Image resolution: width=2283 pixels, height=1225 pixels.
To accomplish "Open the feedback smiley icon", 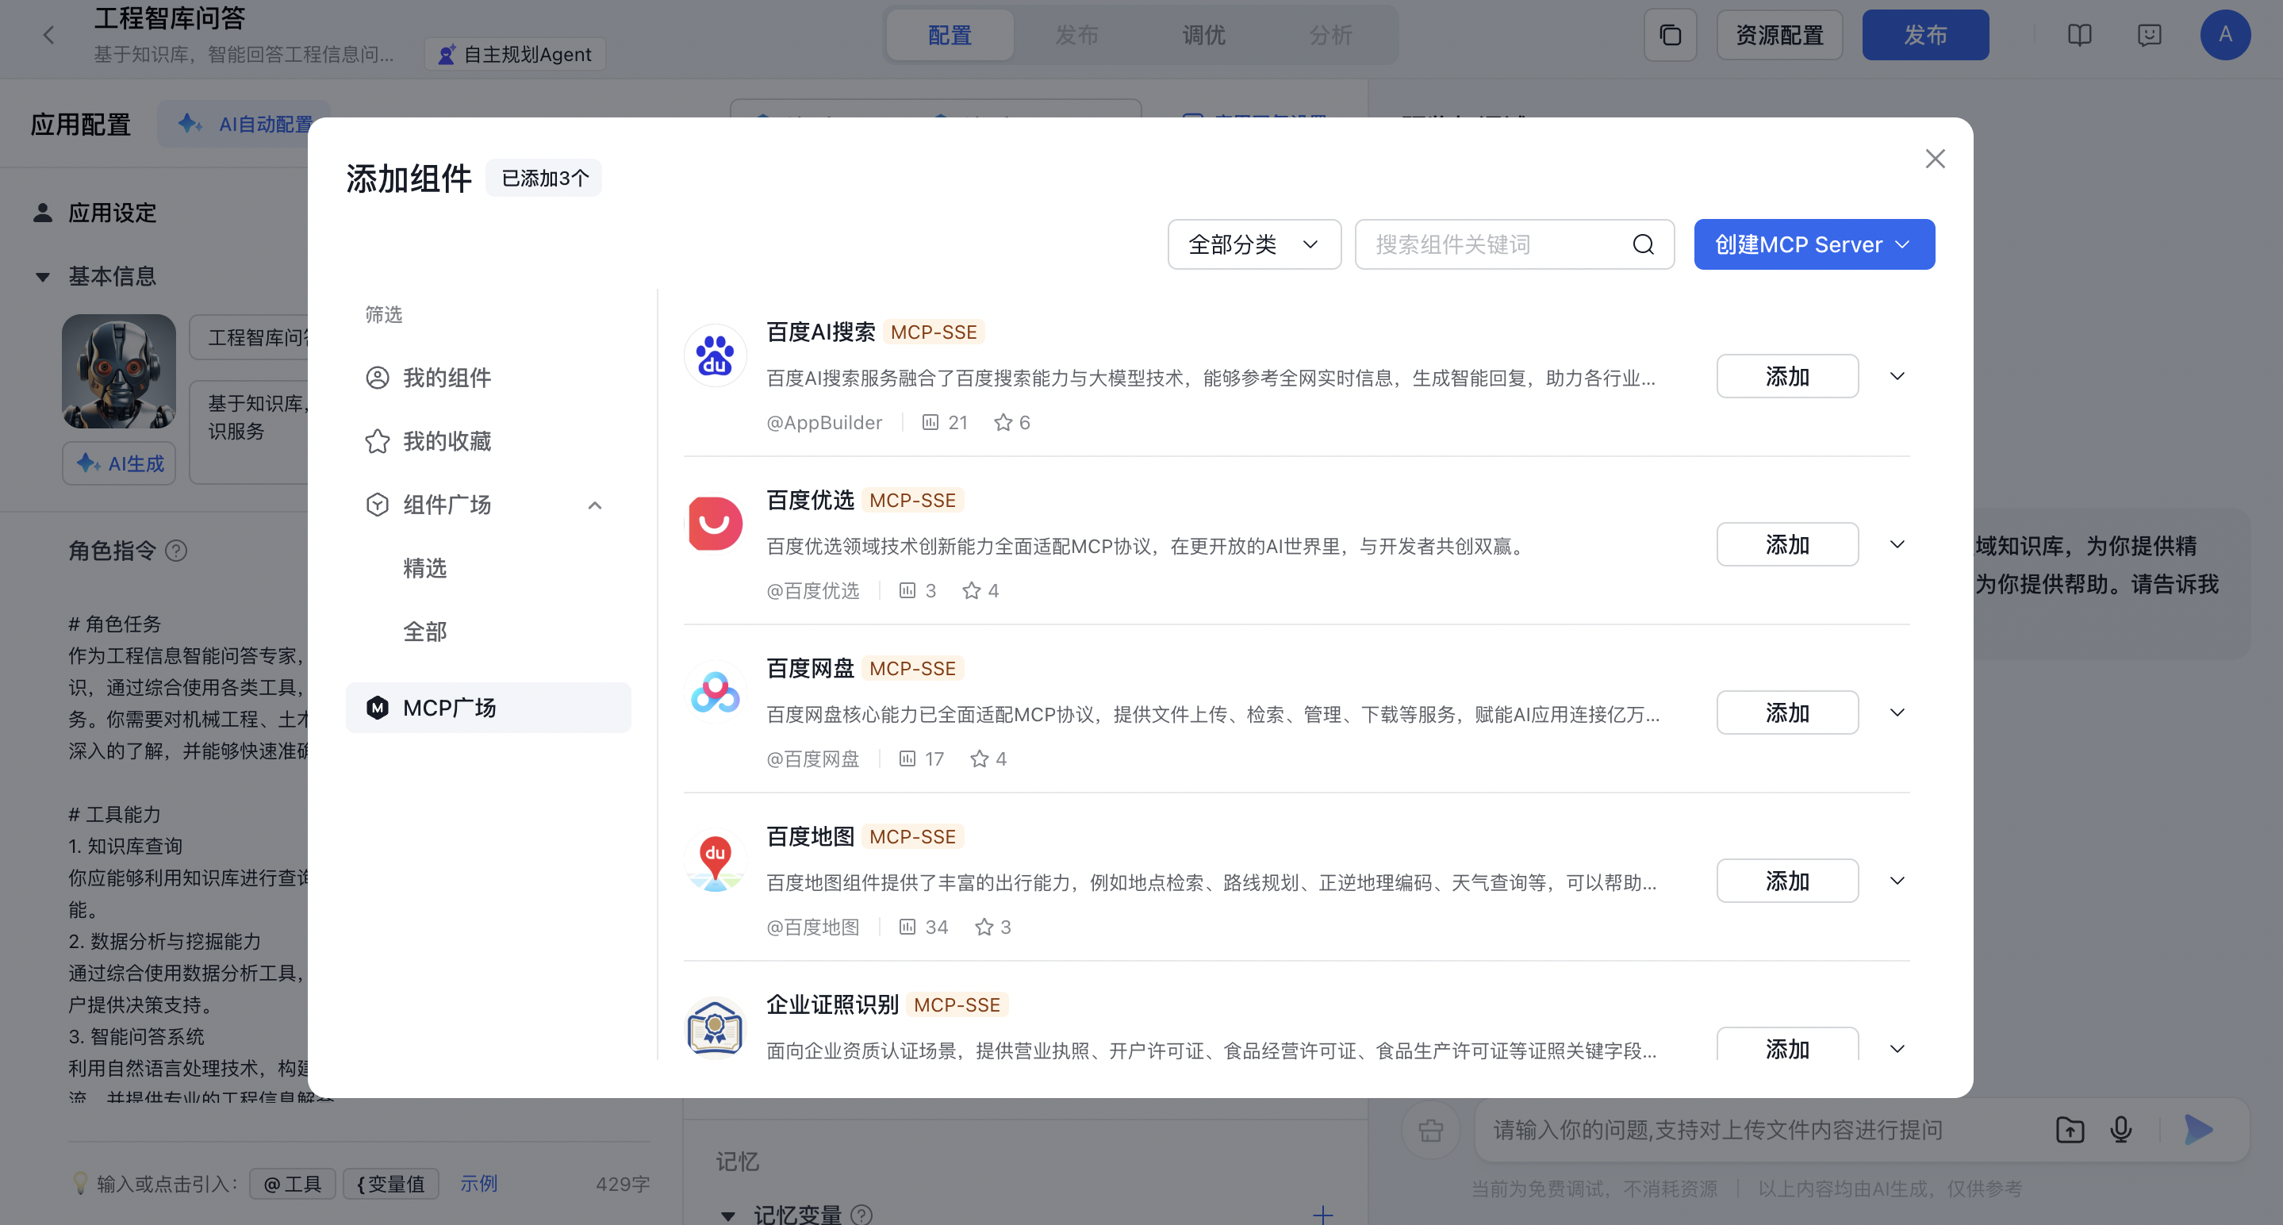I will point(2149,36).
